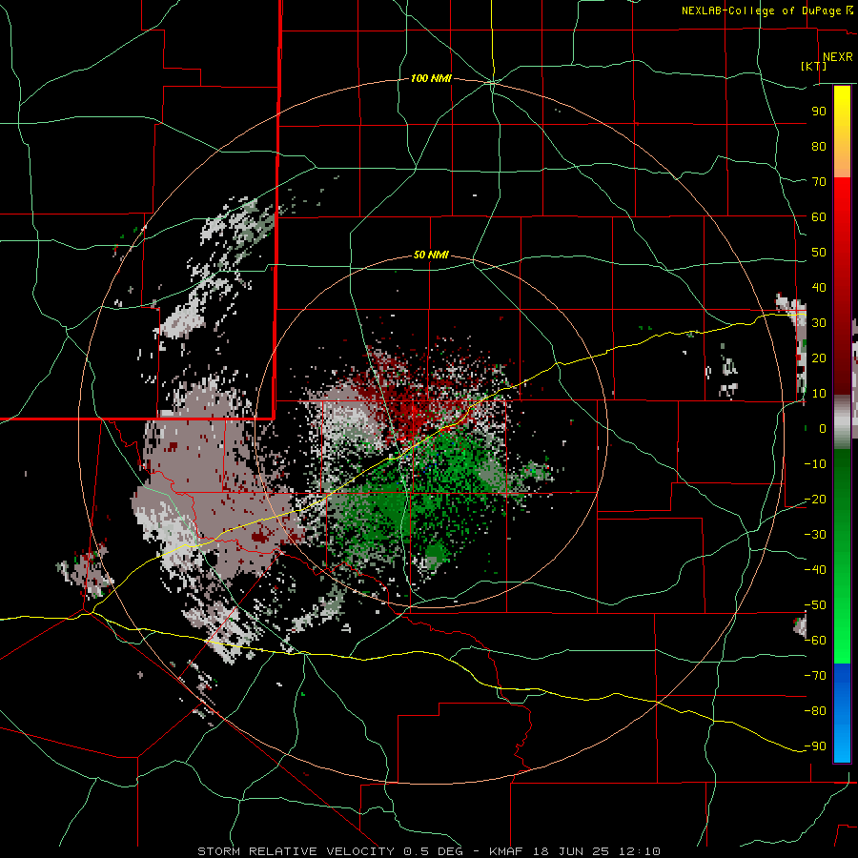
Task: Click the -50 value on the velocity scale
Action: [x=815, y=605]
